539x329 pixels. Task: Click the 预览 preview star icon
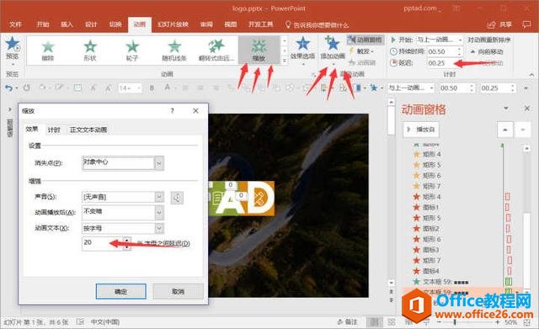click(x=13, y=44)
